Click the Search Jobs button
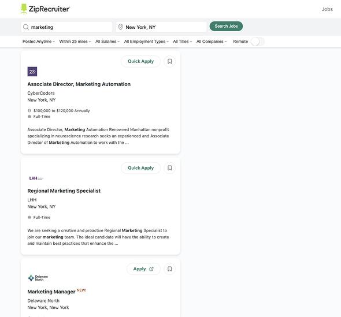The width and height of the screenshot is (341, 317). [226, 26]
